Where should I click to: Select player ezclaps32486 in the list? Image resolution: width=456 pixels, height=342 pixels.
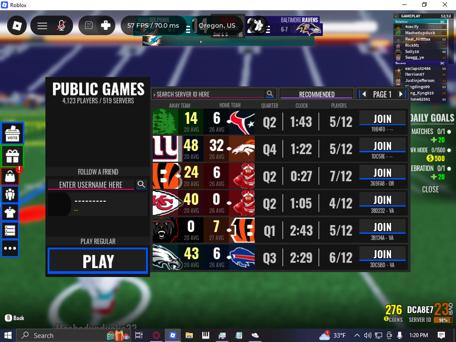coord(420,69)
